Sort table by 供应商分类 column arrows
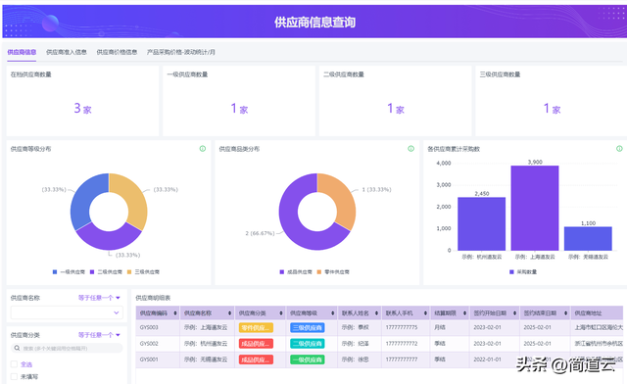Image resolution: width=627 pixels, height=384 pixels. pos(281,313)
